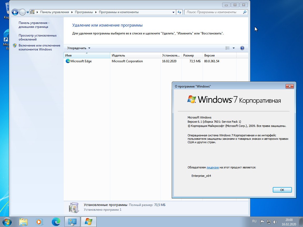Open Help with the question mark icon

click(242, 48)
